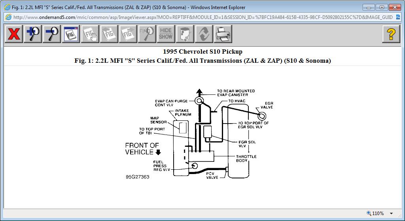Zoom in with the plus magnifier icon
405x221 pixels.
click(x=32, y=34)
